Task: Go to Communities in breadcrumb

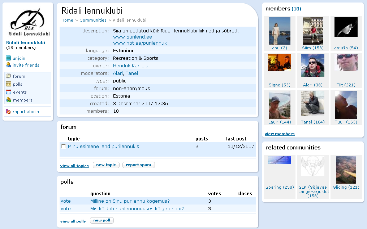Action: point(93,20)
